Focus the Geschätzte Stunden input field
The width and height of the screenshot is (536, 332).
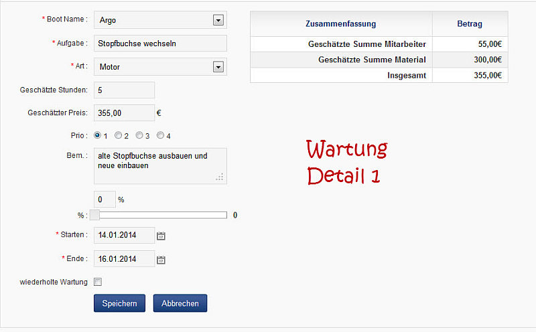[124, 90]
